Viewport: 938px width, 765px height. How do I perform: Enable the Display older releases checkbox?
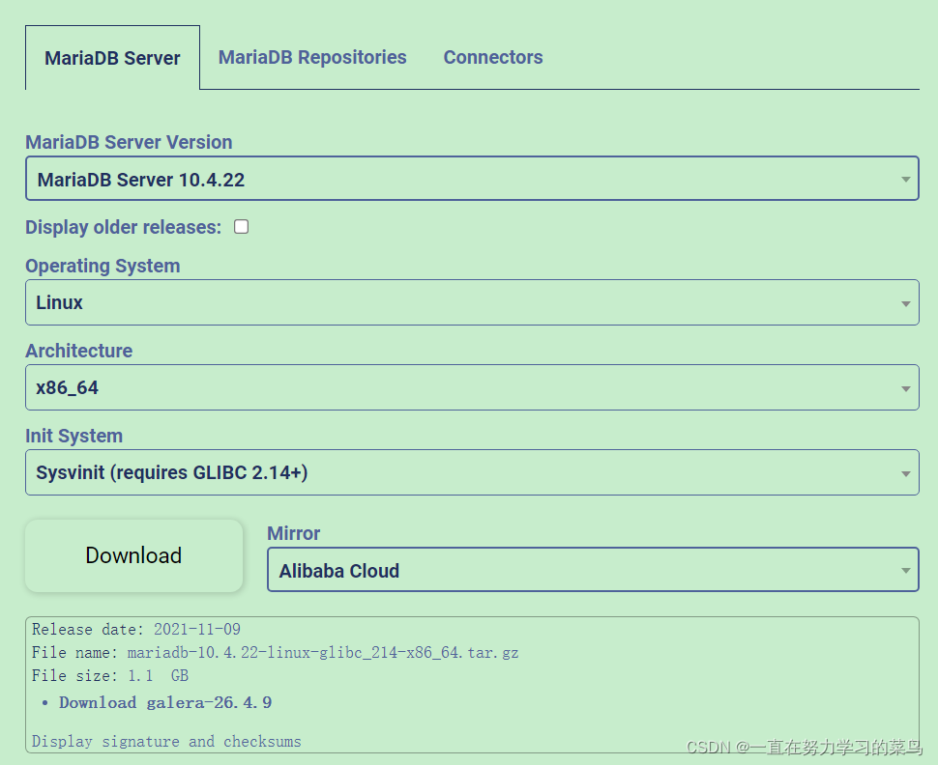click(x=240, y=226)
